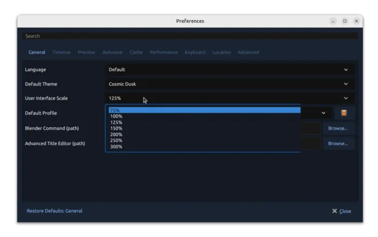Open the Language dropdown
This screenshot has height=237, width=378.
230,70
